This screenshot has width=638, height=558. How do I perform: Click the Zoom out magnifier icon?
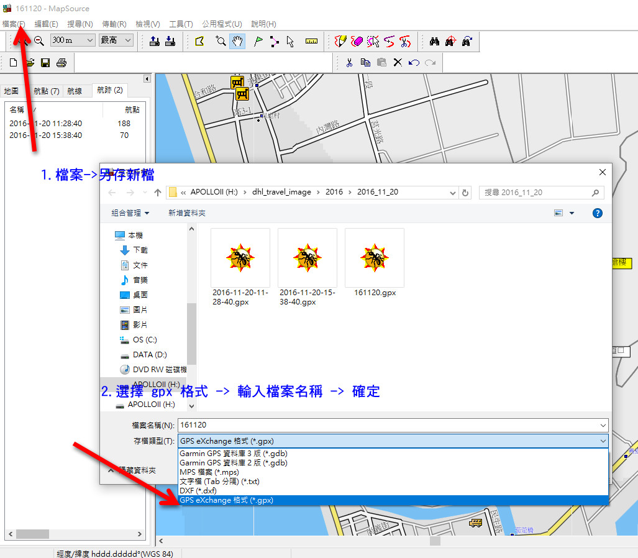pyautogui.click(x=39, y=41)
